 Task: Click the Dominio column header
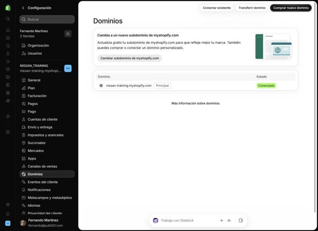point(104,77)
